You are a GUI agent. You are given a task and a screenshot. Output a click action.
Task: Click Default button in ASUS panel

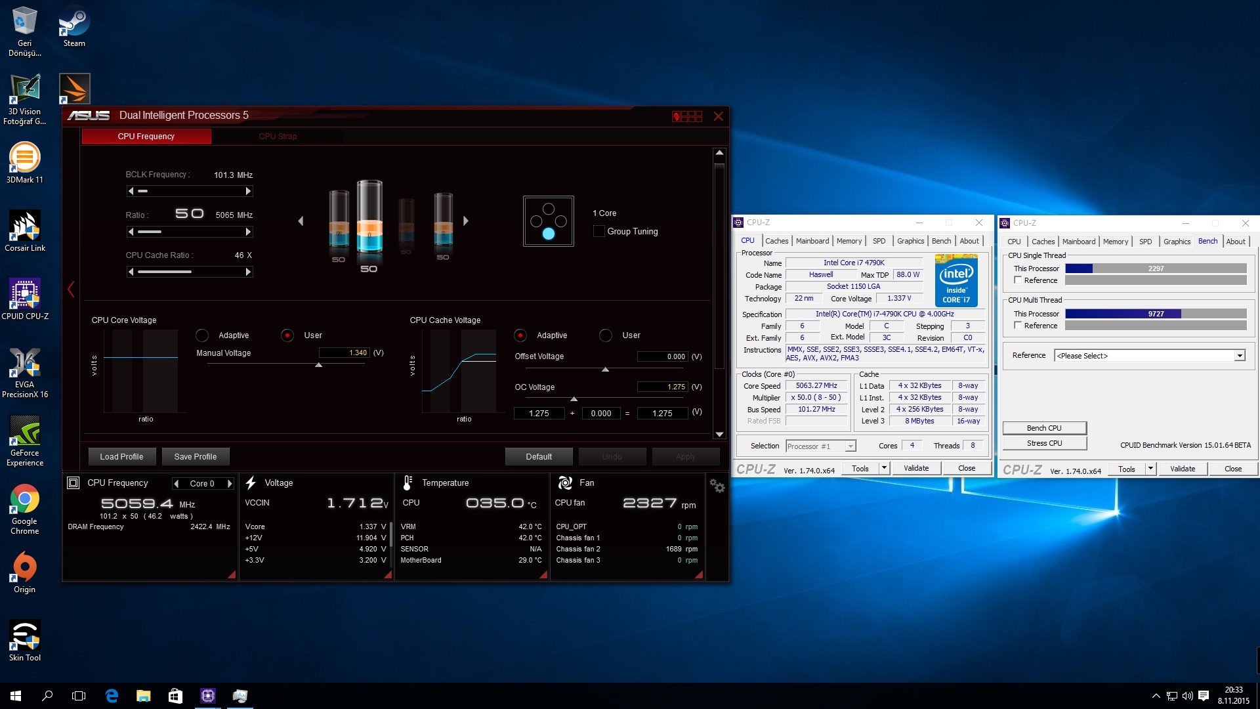pos(539,457)
